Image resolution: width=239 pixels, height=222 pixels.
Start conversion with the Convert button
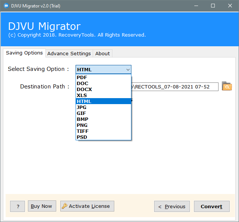(x=212, y=206)
